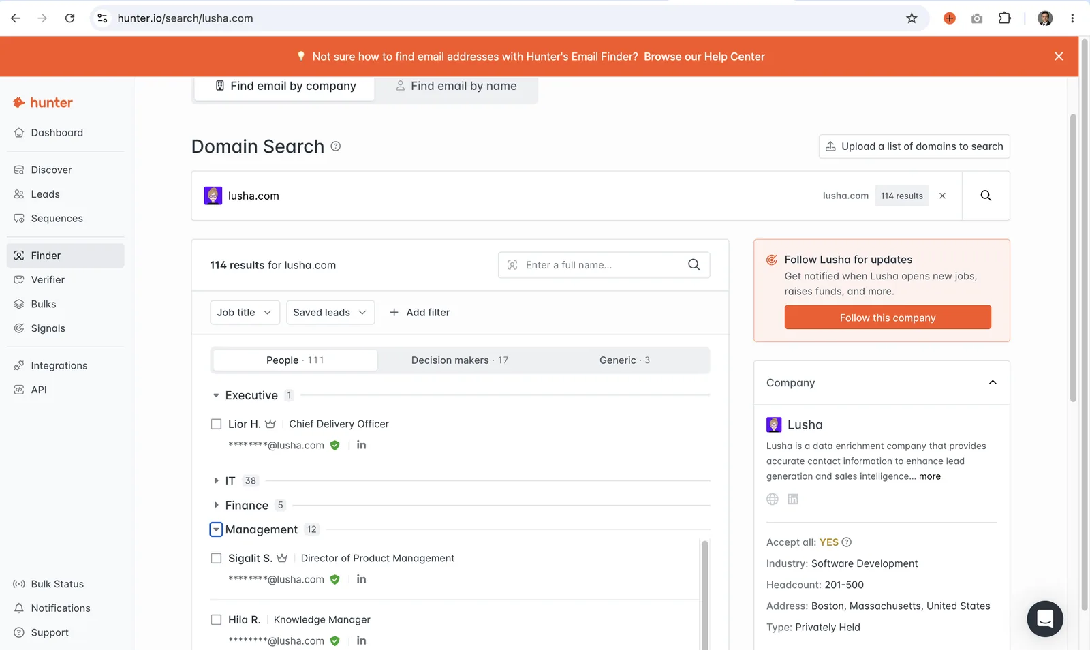Click the Hunter logo in sidebar

click(43, 103)
